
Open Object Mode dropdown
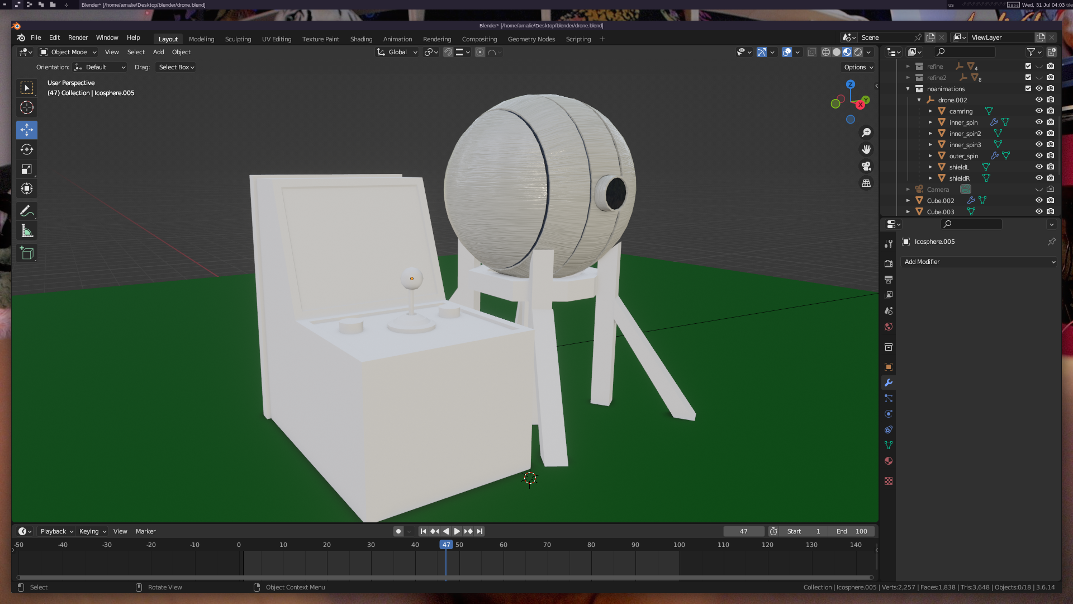[69, 52]
